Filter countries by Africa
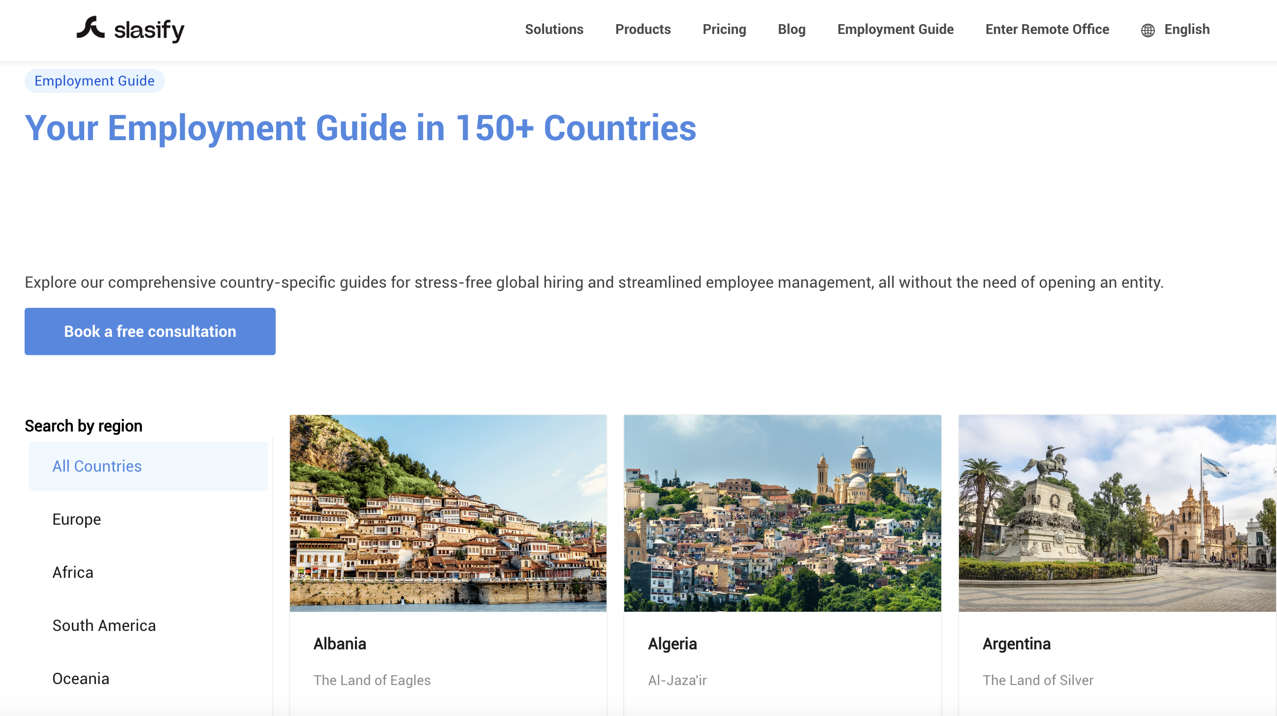 72,572
